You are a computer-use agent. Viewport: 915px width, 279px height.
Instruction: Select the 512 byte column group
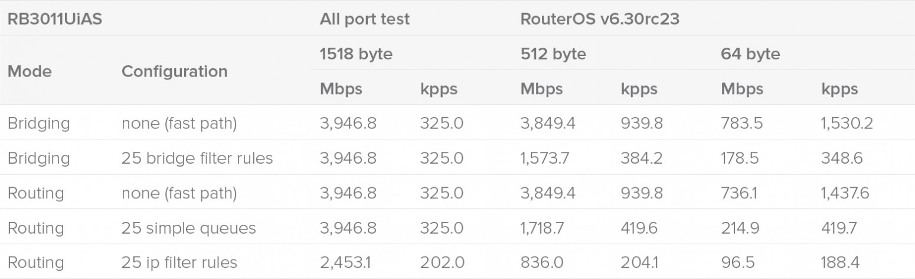point(553,54)
